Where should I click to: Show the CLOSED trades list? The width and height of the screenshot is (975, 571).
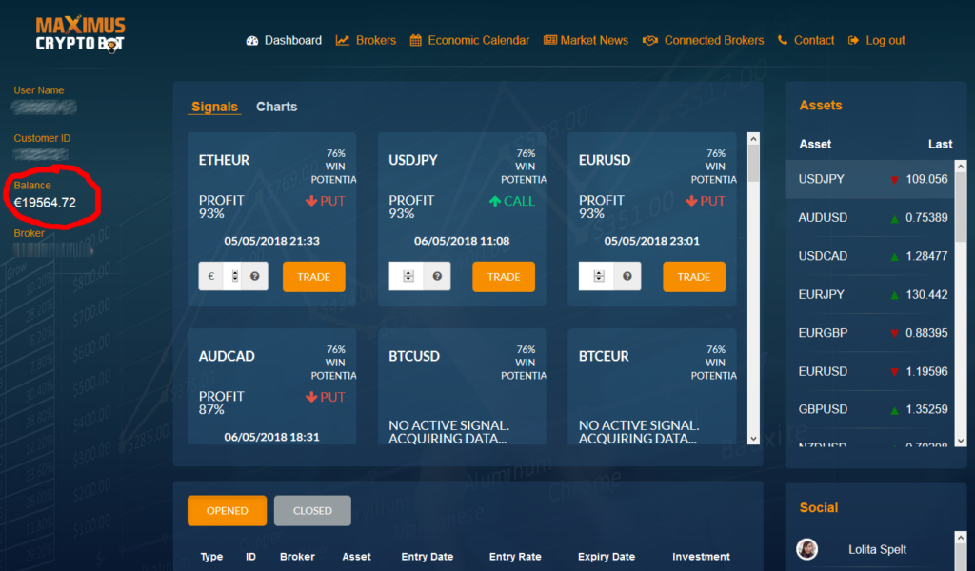tap(312, 511)
